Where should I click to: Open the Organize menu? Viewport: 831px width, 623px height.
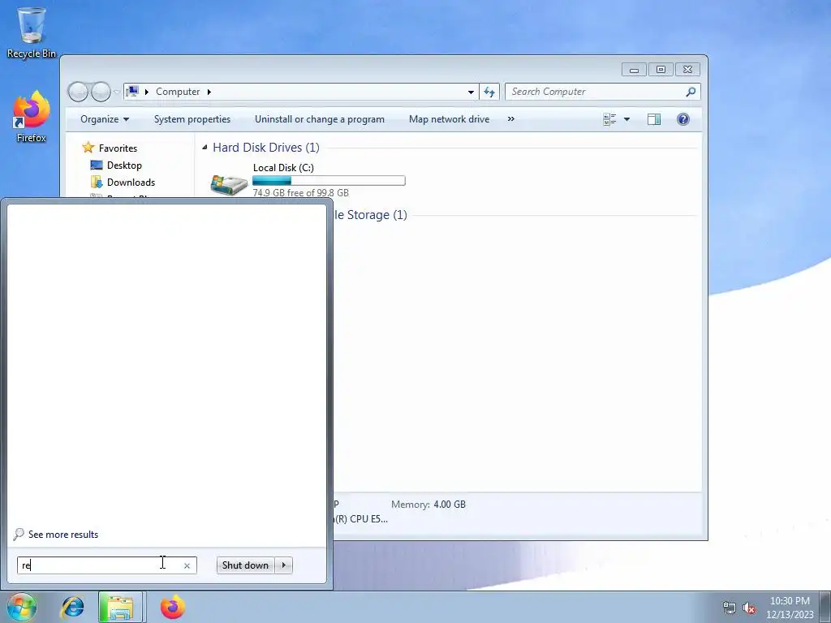pyautogui.click(x=105, y=119)
